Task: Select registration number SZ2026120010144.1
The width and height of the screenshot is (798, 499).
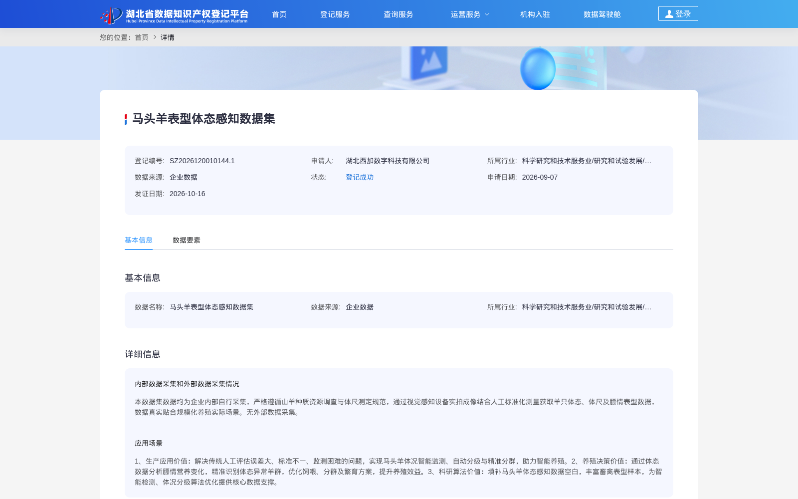Action: (202, 161)
